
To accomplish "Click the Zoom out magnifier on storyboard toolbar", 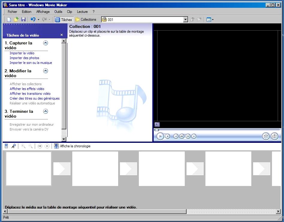I will coord(31,146).
